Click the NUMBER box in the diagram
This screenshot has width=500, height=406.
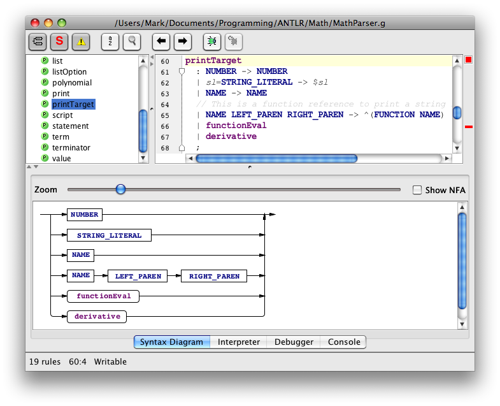pyautogui.click(x=85, y=215)
